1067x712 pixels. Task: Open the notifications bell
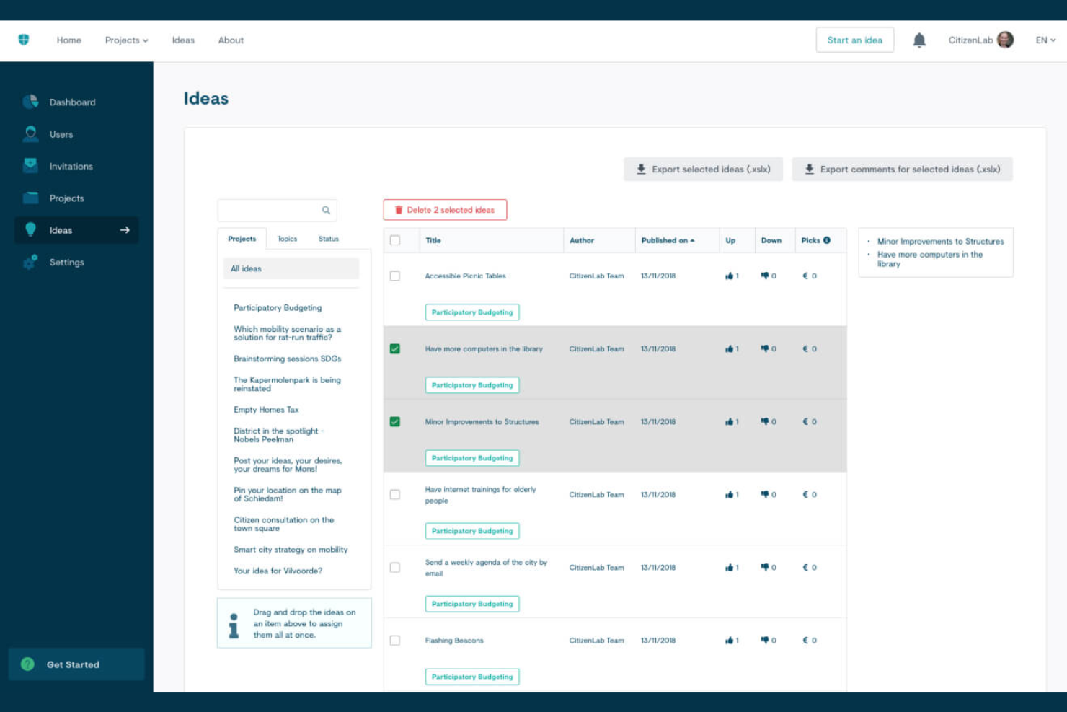coord(919,40)
